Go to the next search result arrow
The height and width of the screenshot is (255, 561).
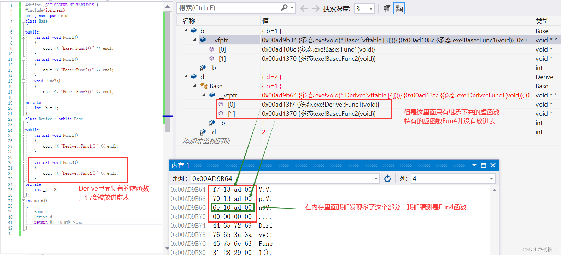316,8
